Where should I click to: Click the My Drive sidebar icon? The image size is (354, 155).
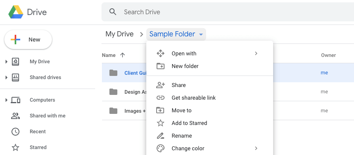pyautogui.click(x=15, y=62)
